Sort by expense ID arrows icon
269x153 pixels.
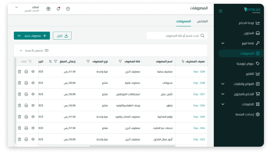[183, 61]
